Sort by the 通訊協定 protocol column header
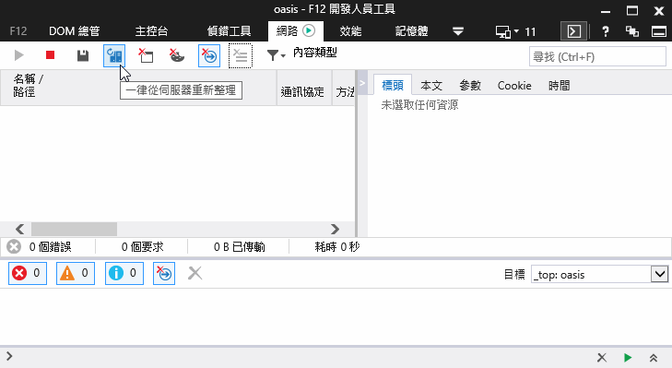672x368 pixels. click(304, 88)
